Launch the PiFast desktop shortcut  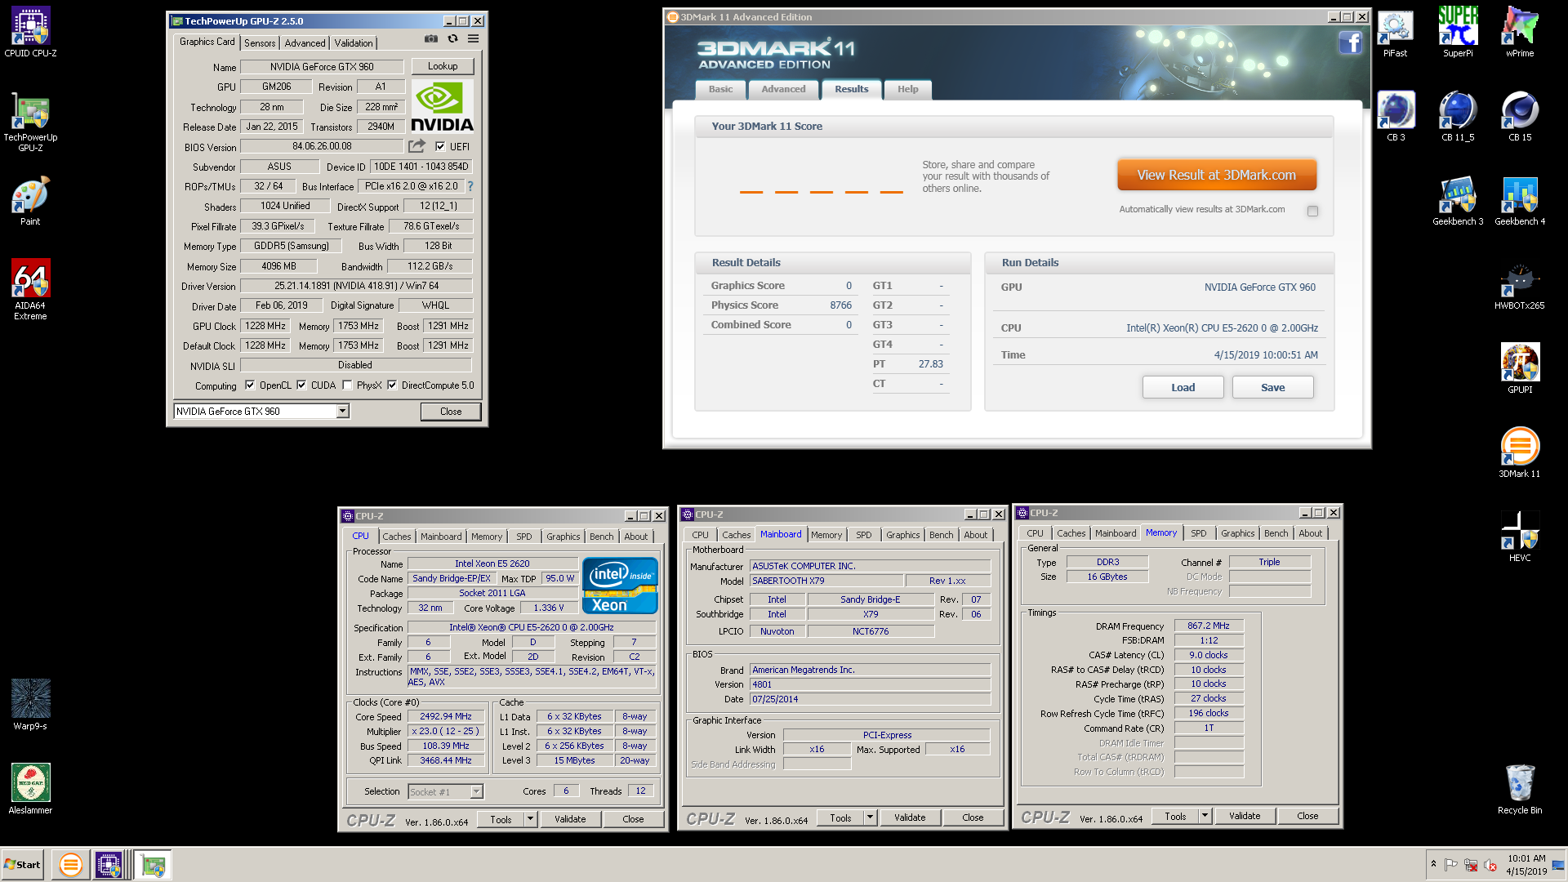tap(1395, 33)
